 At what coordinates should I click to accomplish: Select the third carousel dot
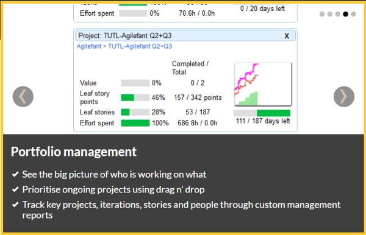(337, 14)
